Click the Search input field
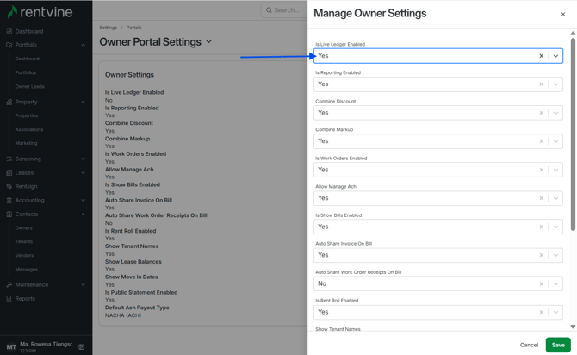The height and width of the screenshot is (355, 577). click(x=284, y=10)
